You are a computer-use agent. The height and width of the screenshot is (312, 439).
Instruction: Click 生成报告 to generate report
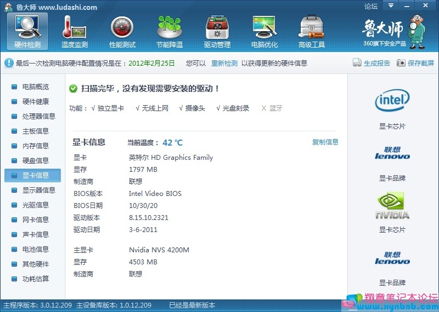pos(377,63)
